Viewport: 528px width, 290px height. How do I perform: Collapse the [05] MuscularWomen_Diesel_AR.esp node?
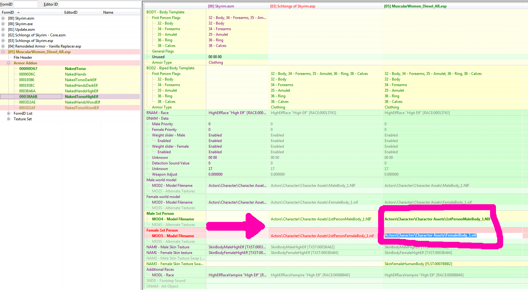coord(3,52)
